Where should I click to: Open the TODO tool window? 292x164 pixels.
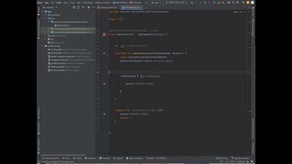77,158
